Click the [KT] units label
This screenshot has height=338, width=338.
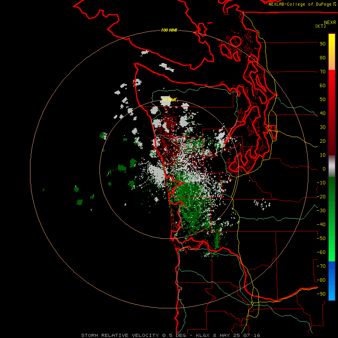pyautogui.click(x=320, y=26)
